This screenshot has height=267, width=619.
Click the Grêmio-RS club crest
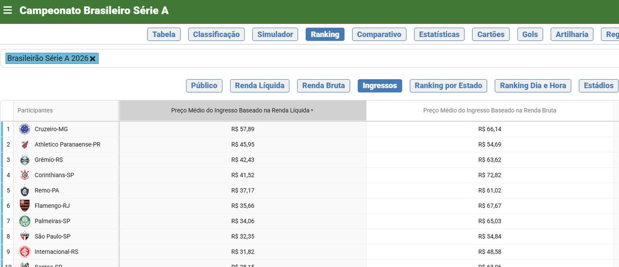[24, 159]
